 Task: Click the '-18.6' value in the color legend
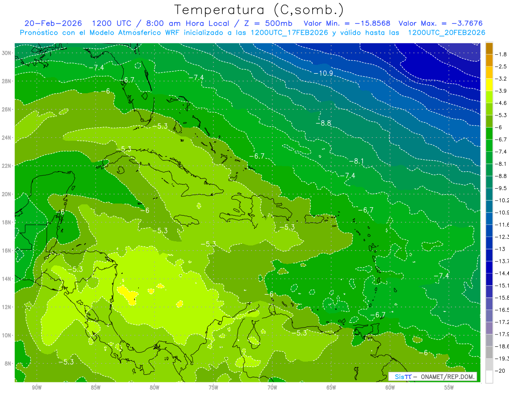pyautogui.click(x=502, y=346)
